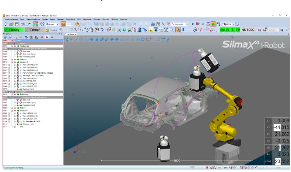This screenshot has width=291, height=172.
Task: Open the Point Cloud menu
Action: pos(70,19)
